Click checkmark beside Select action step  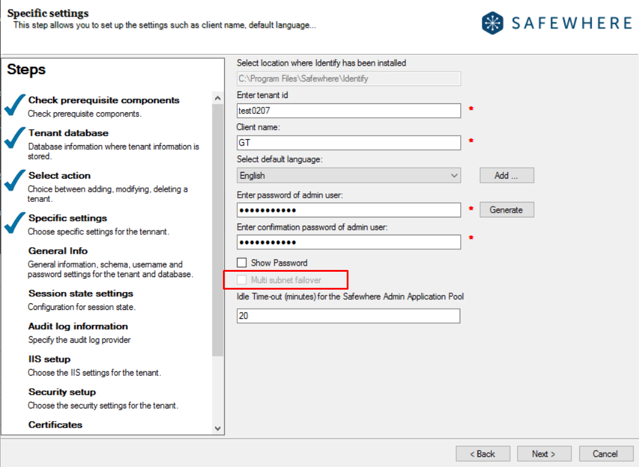click(x=15, y=180)
